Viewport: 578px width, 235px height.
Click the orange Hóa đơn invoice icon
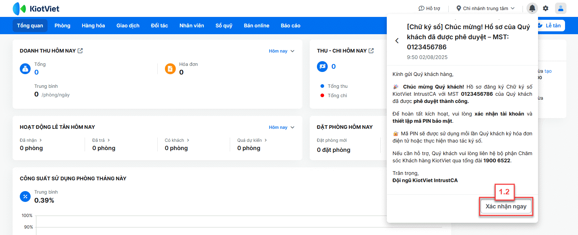pos(170,68)
